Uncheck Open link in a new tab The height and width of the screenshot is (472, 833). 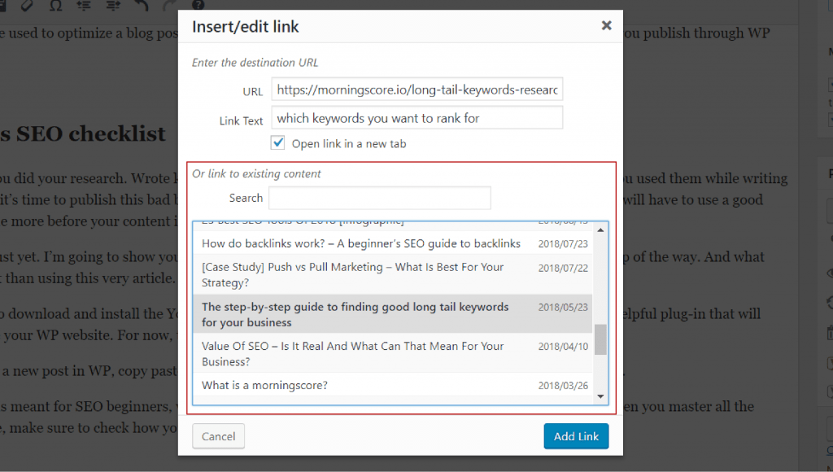pos(277,142)
